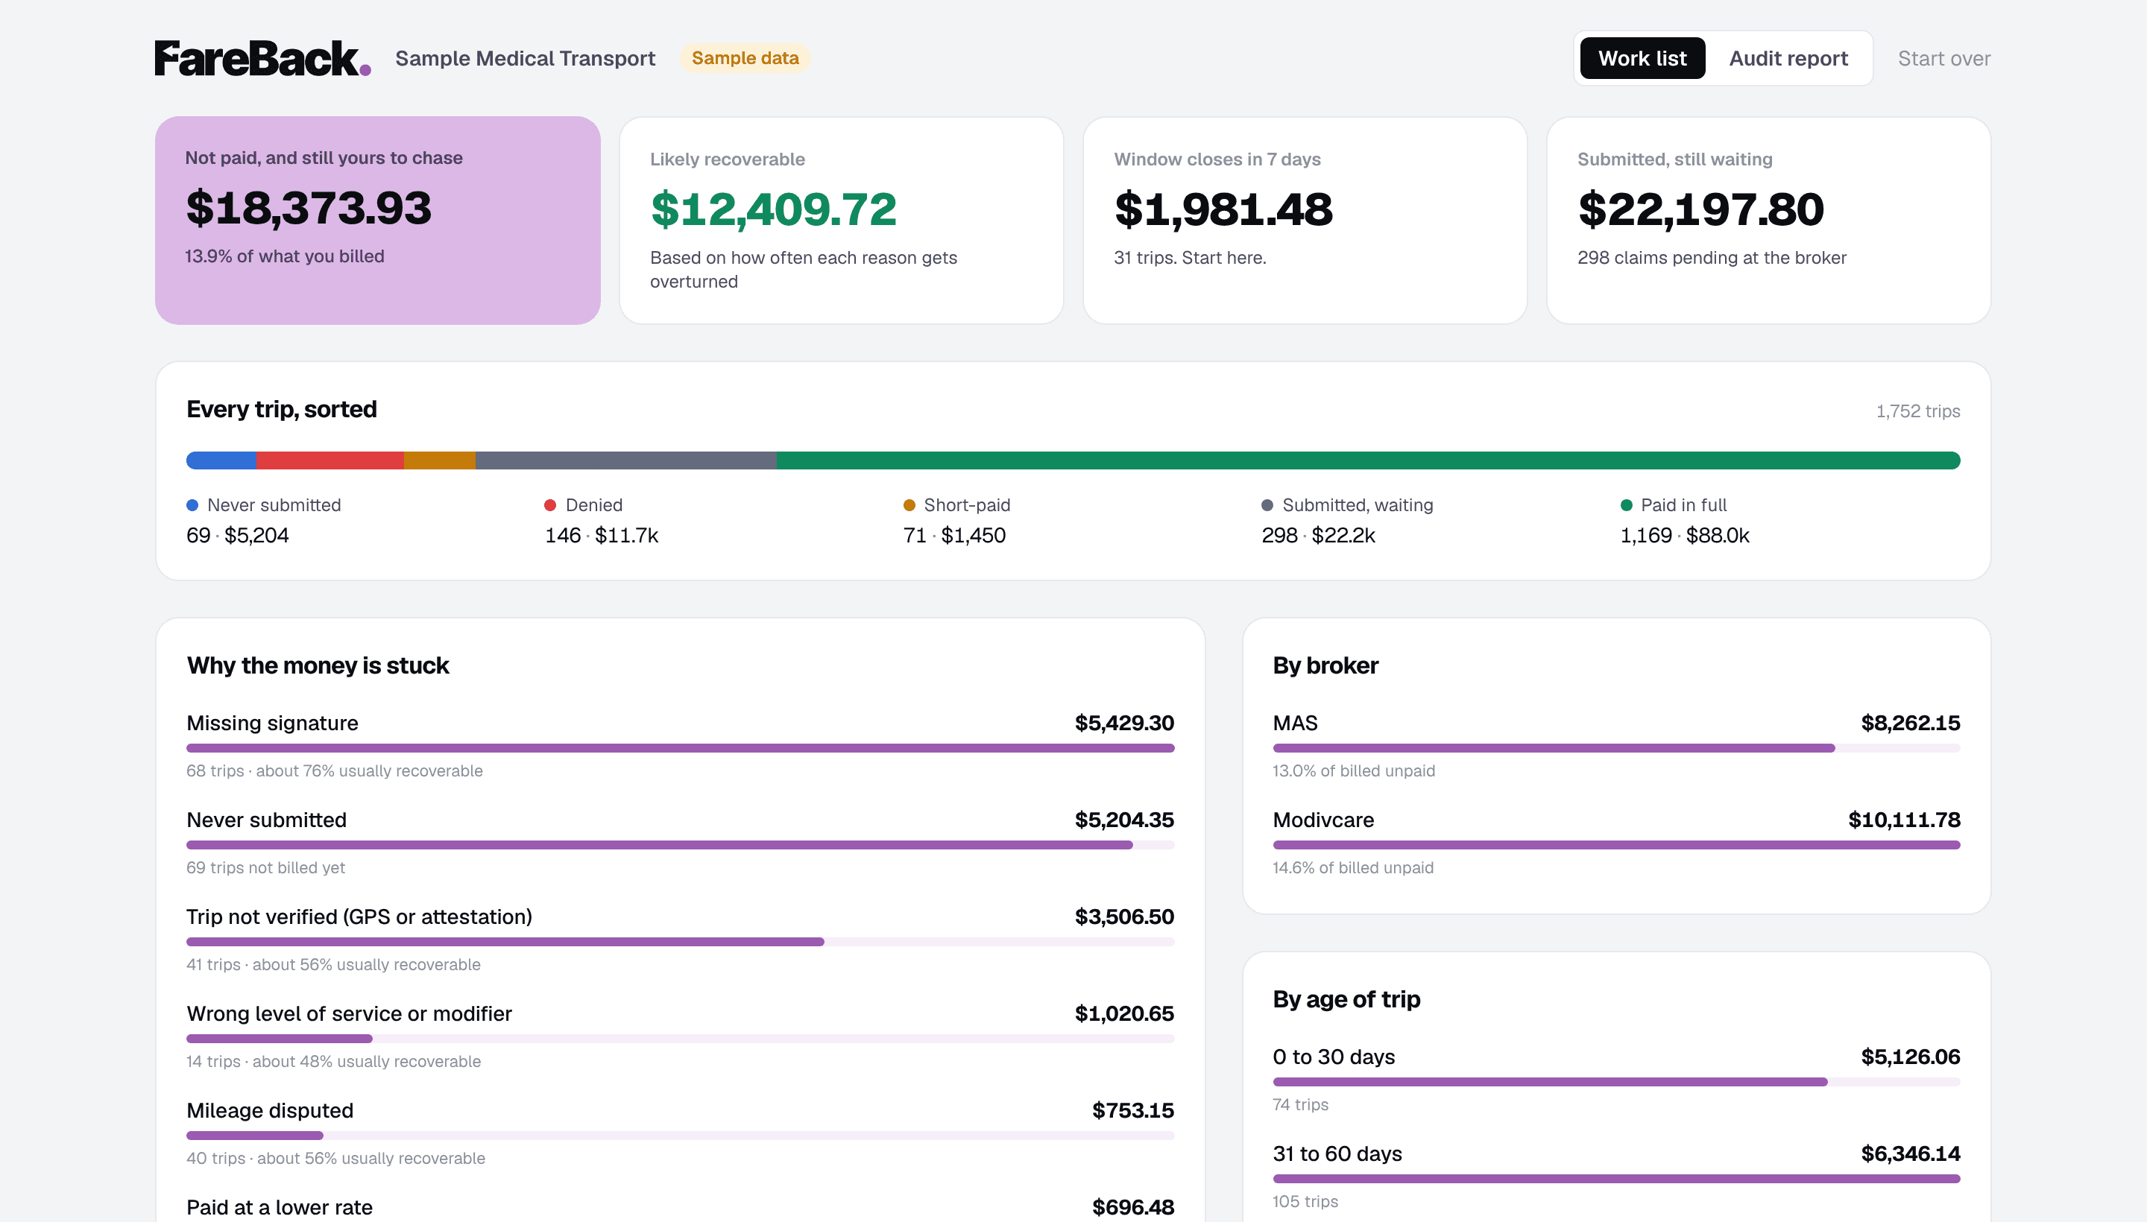This screenshot has height=1222, width=2147.
Task: Click the 1,752 trips count
Action: click(x=1918, y=411)
